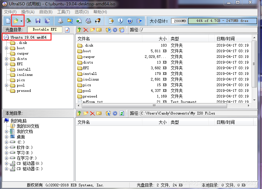This screenshot has width=262, height=189.
Task: Refresh local directory with green arrows icon
Action: (x=122, y=113)
